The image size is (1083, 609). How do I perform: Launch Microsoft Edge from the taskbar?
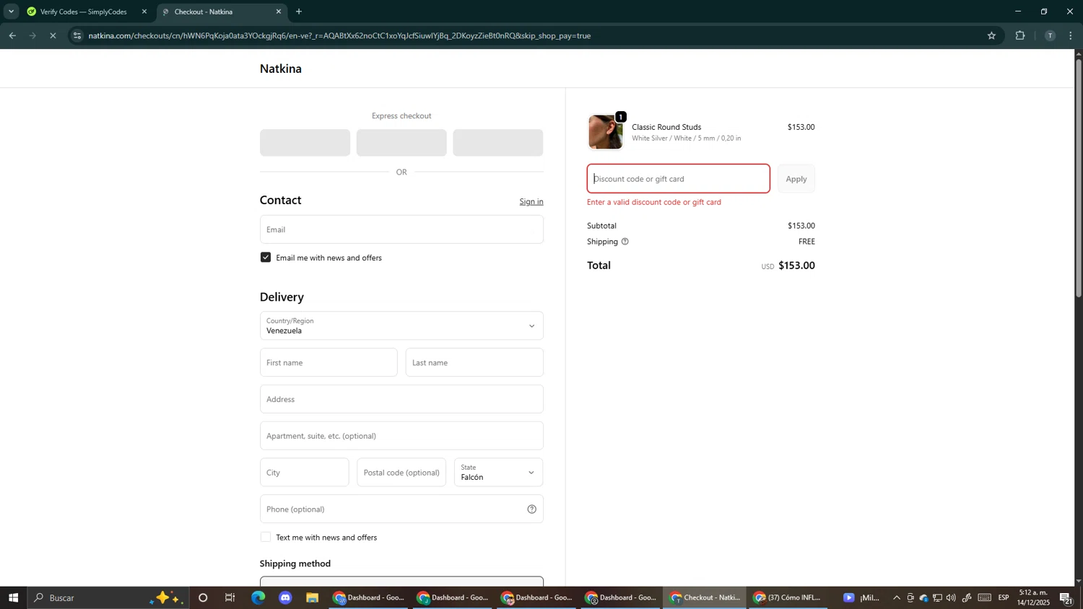[258, 597]
